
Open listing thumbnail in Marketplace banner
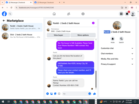(48, 30)
